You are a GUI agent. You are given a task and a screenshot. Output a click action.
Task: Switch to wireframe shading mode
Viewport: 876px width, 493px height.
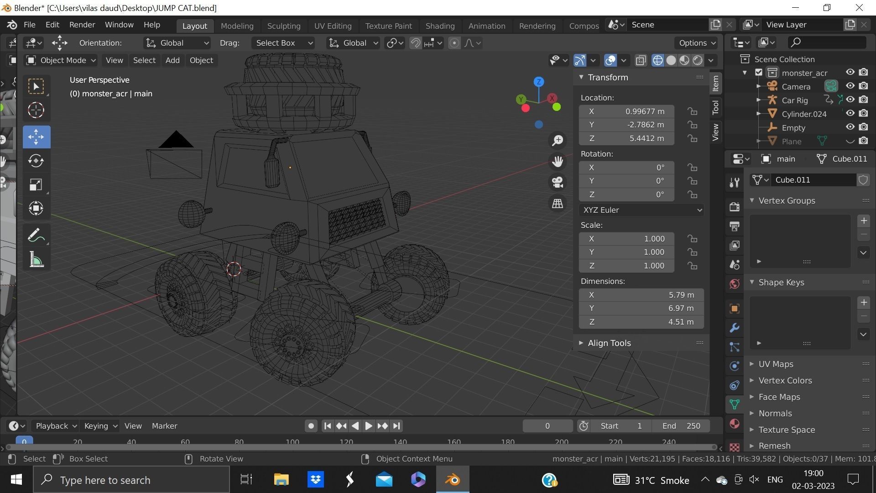point(657,60)
